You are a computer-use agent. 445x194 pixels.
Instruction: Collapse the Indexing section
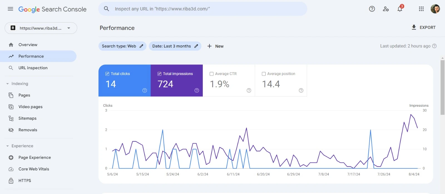[x=8, y=84]
